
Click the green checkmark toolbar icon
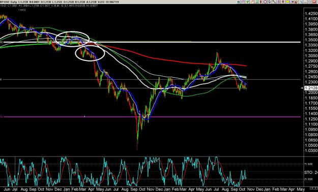click(x=247, y=2)
